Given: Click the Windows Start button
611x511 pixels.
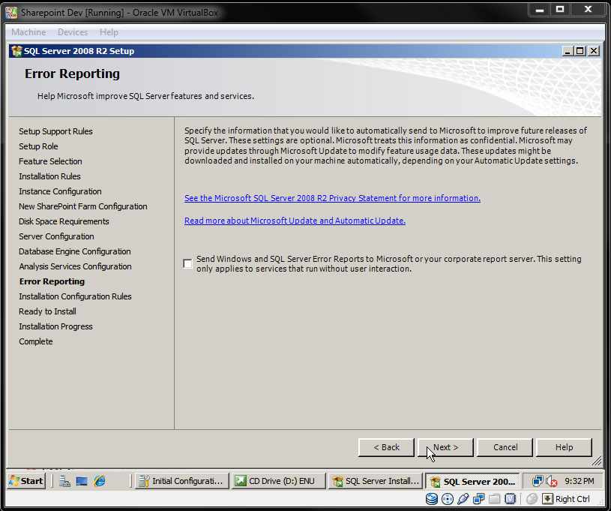Looking at the screenshot, I should click(x=26, y=480).
